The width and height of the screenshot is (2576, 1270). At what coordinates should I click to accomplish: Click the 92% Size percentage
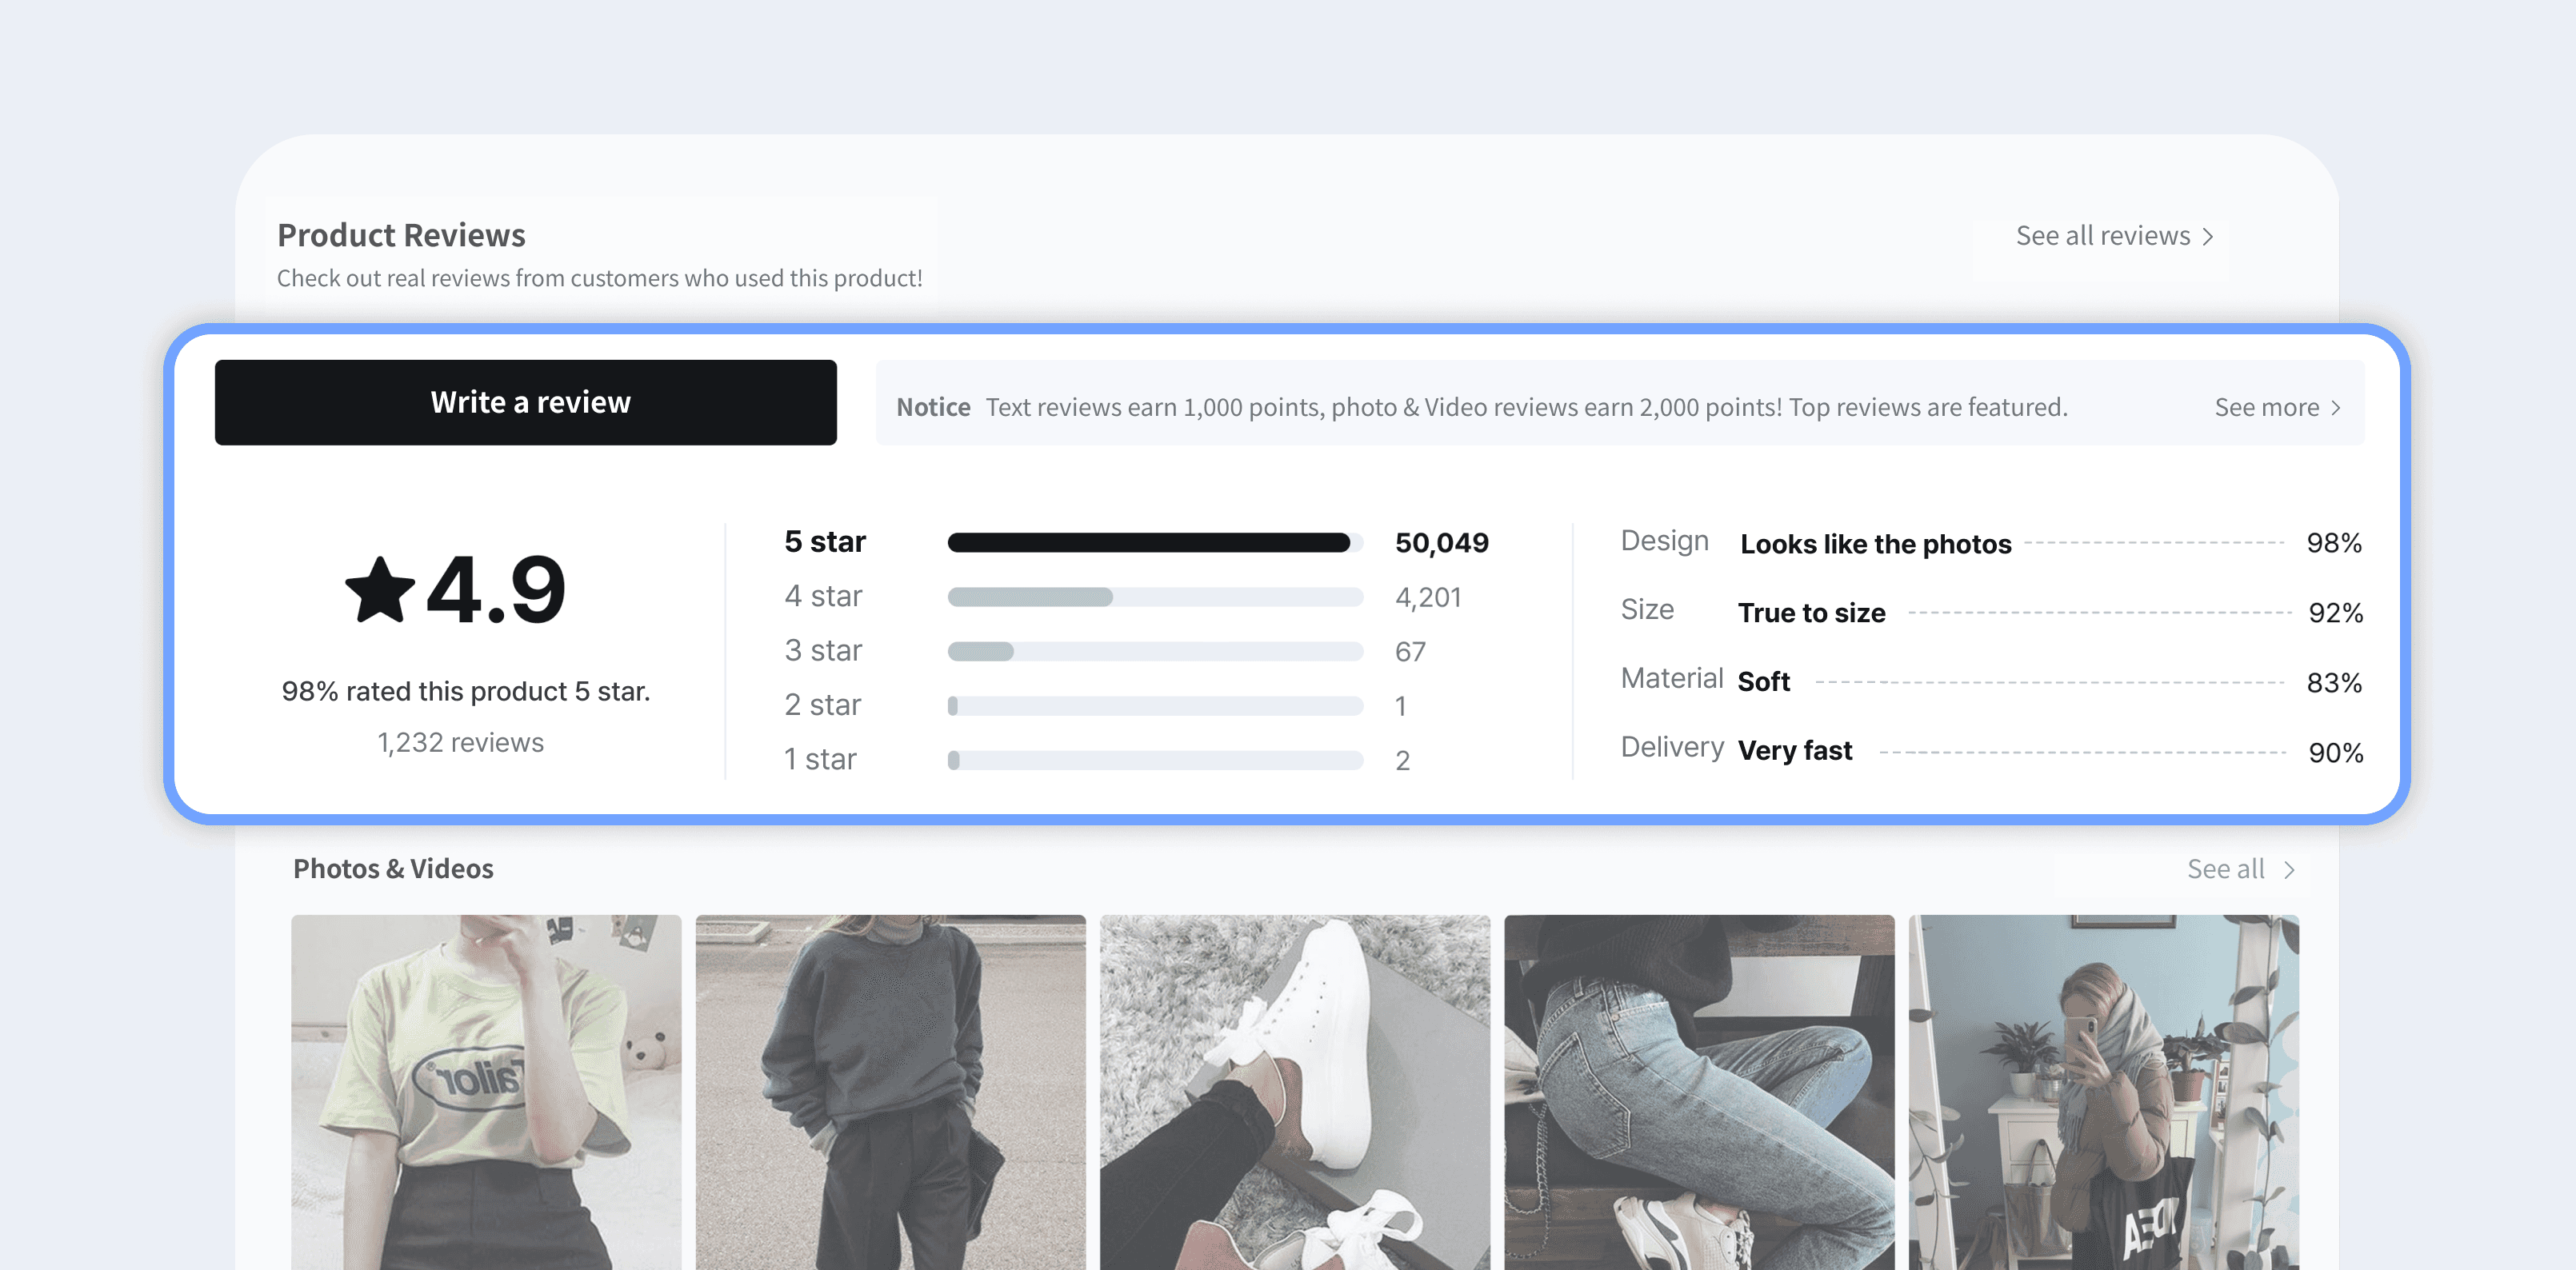pyautogui.click(x=2335, y=613)
